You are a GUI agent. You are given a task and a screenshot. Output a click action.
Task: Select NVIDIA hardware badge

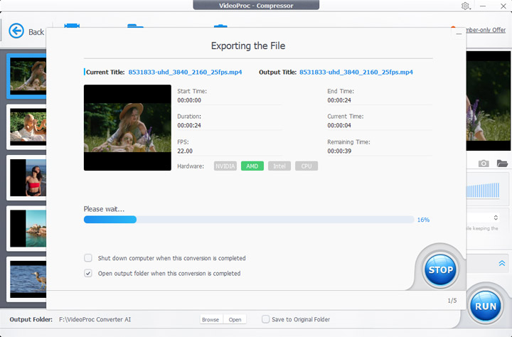(225, 166)
